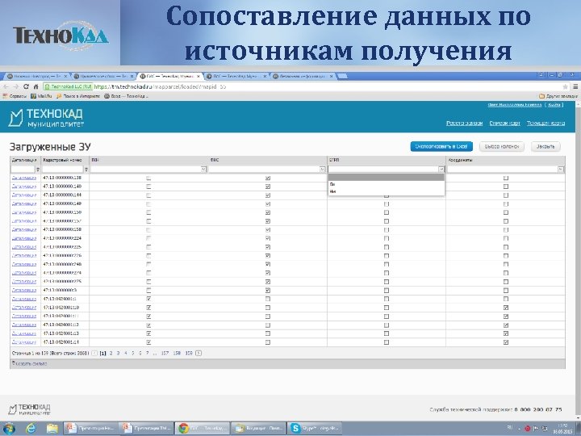This screenshot has height=436, width=581.
Task: Click the Кадастровый номер filter text field
Action: [63, 170]
